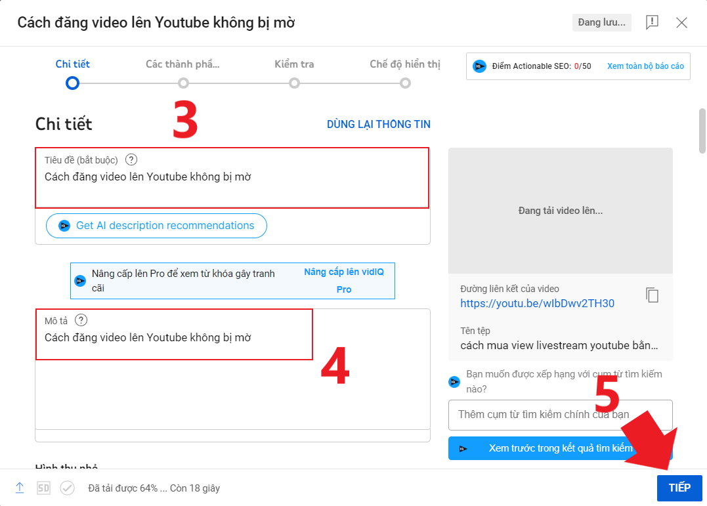Open the Chế độ hiển thị step
707x506 pixels.
click(x=405, y=83)
